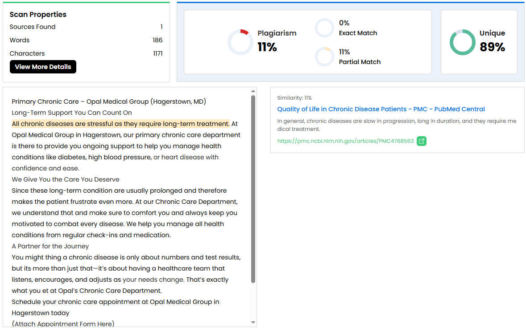Click the '89%' Unique percentage value
The height and width of the screenshot is (328, 526).
(492, 47)
